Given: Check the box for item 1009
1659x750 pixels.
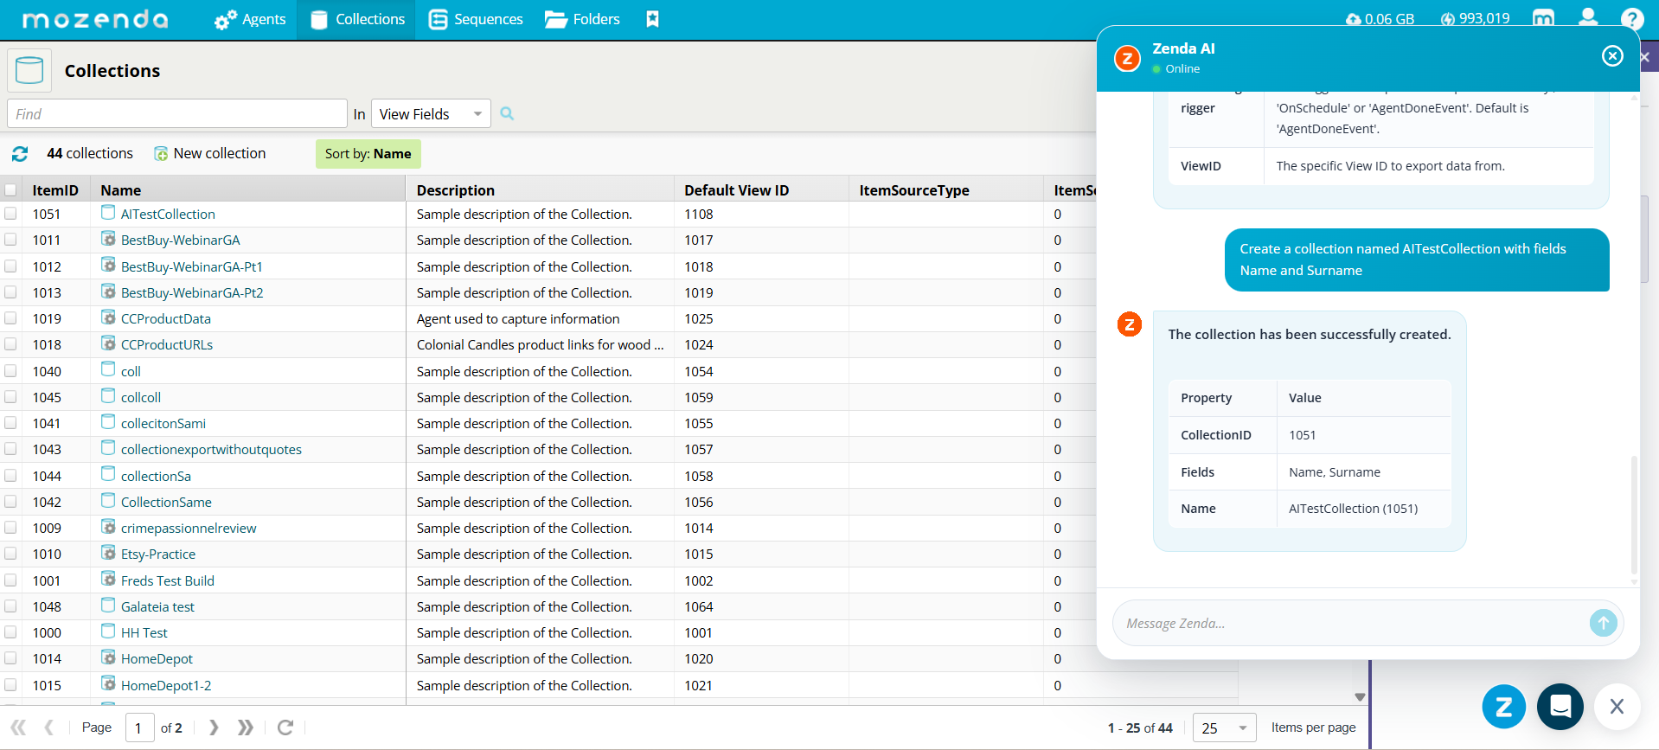Looking at the screenshot, I should [10, 528].
